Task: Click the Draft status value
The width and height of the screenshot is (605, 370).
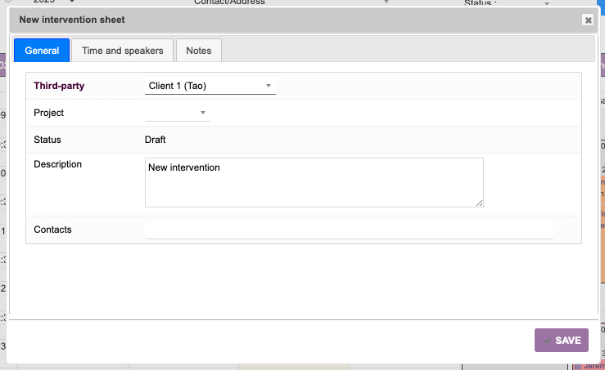Action: [x=156, y=140]
